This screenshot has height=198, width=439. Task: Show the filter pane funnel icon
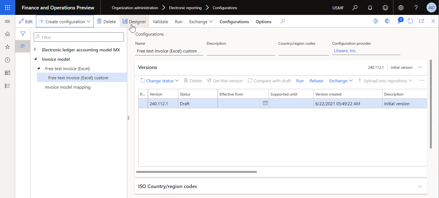click(x=23, y=34)
